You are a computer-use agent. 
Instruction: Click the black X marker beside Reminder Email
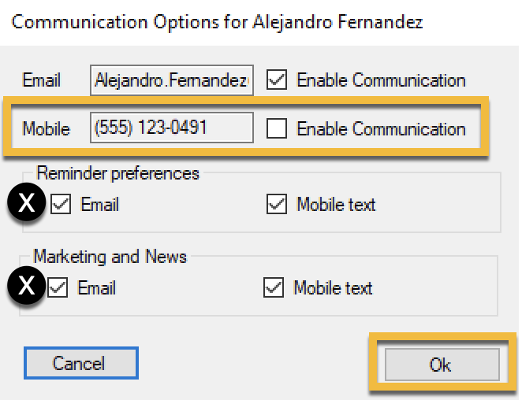tap(27, 202)
